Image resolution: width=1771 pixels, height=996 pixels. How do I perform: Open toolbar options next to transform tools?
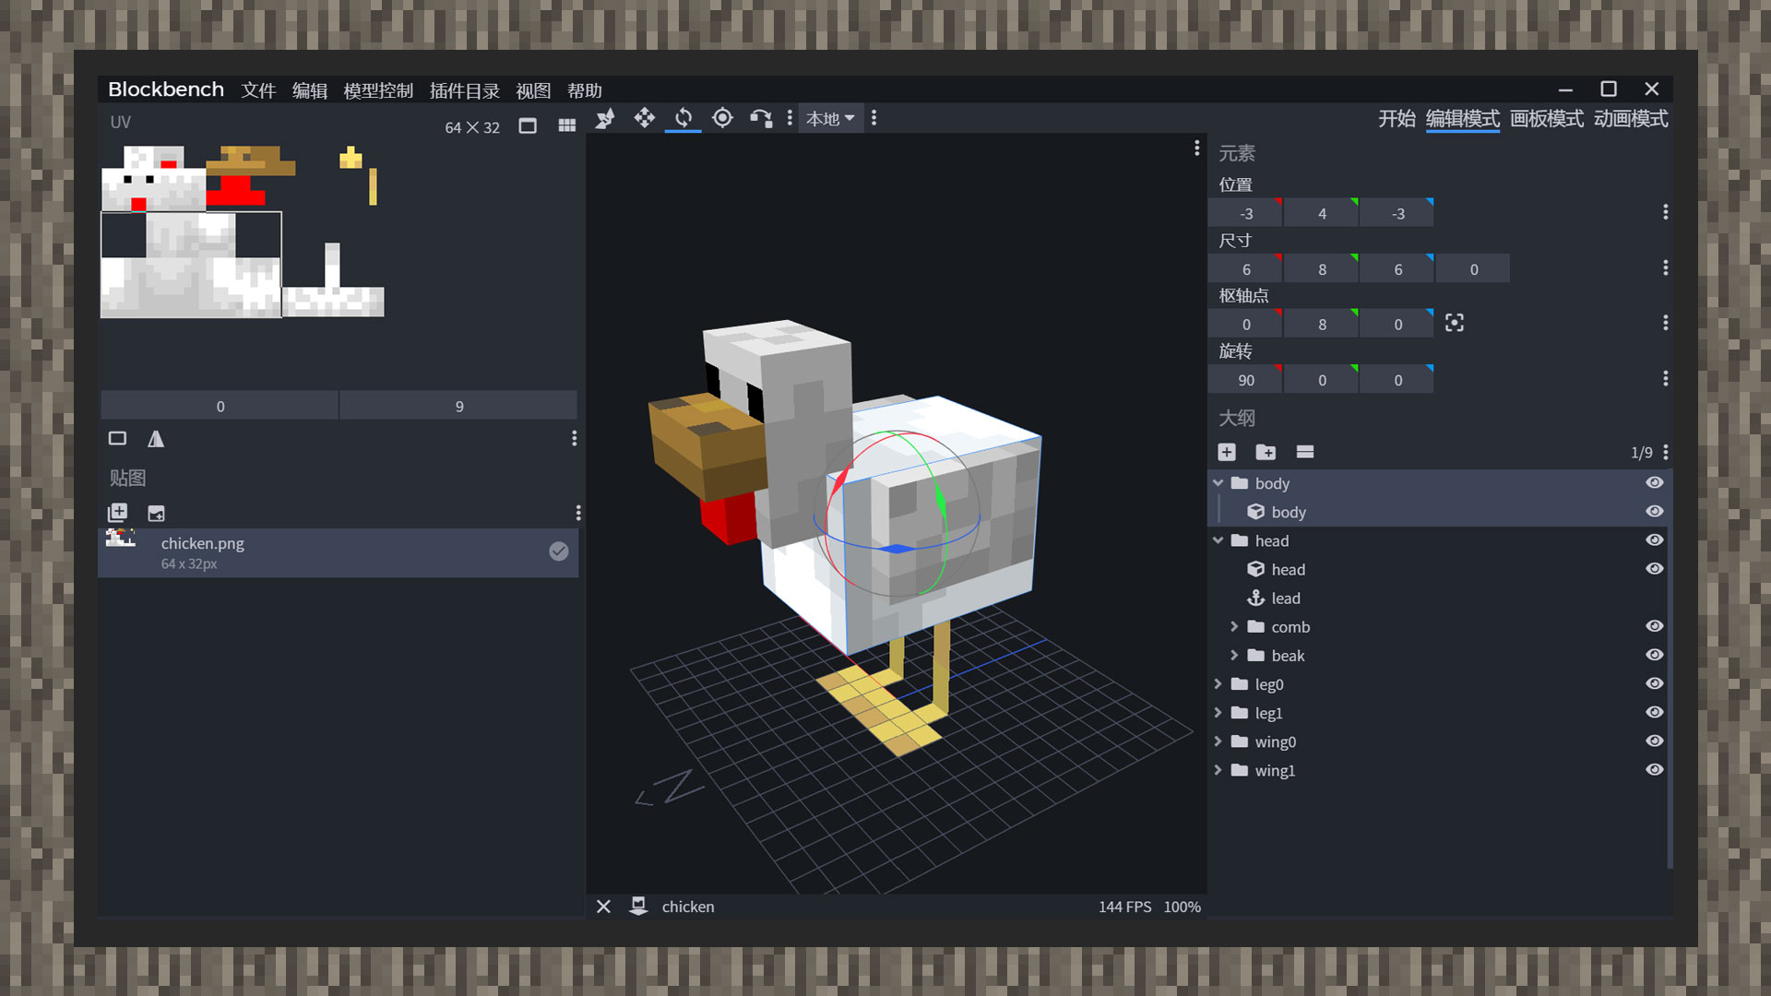[x=790, y=118]
